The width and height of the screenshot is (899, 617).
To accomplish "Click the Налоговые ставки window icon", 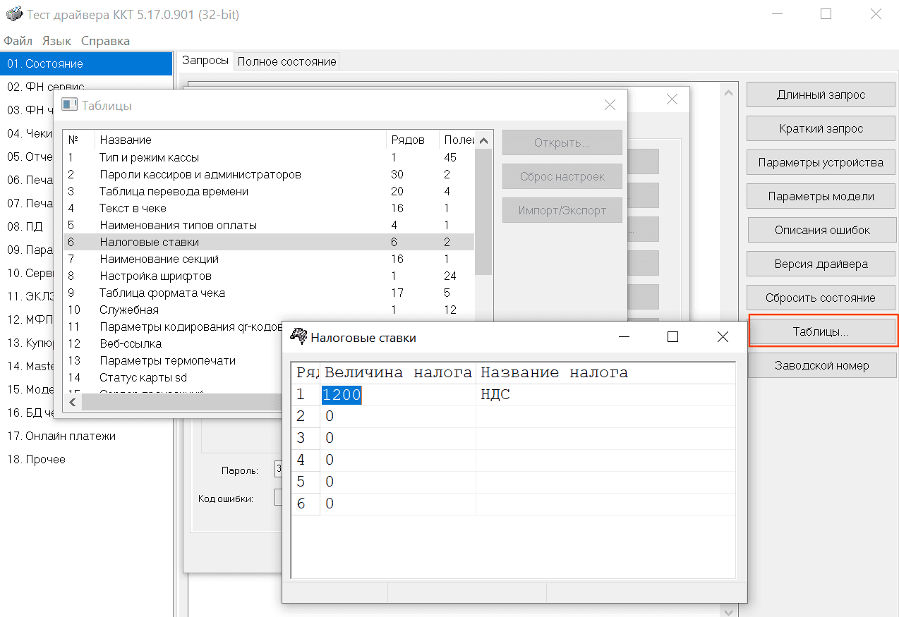I will (x=299, y=337).
